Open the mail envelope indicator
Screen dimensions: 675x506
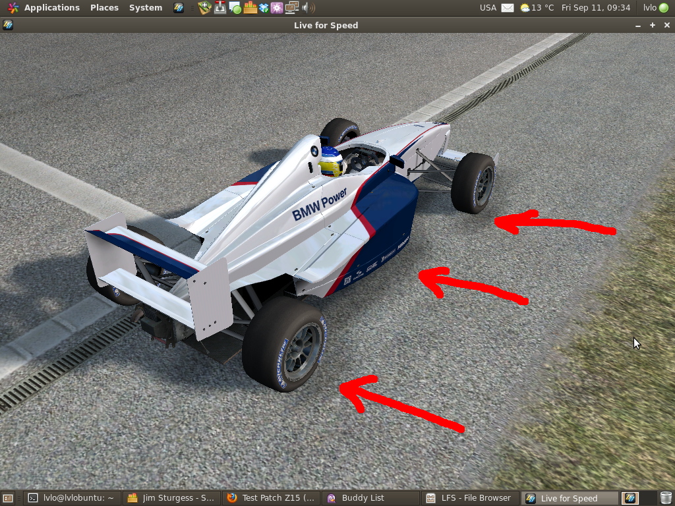coord(508,8)
